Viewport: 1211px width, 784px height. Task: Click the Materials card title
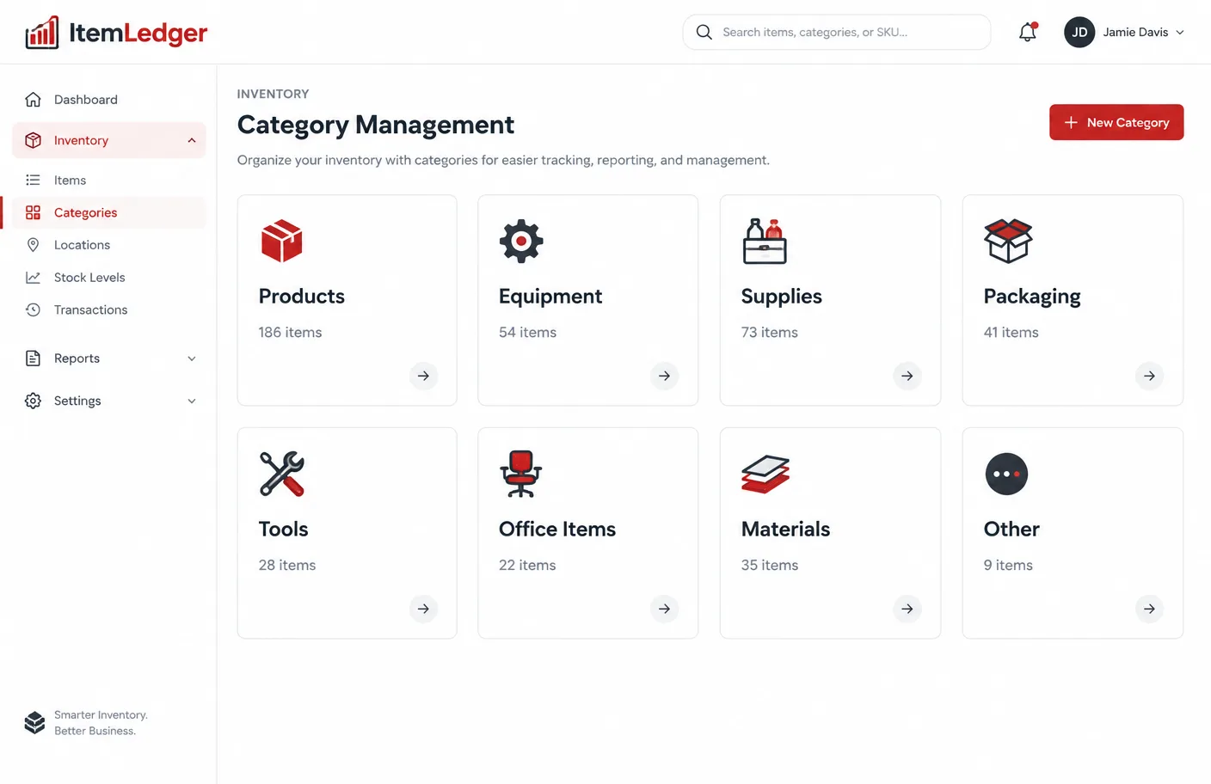(x=785, y=529)
